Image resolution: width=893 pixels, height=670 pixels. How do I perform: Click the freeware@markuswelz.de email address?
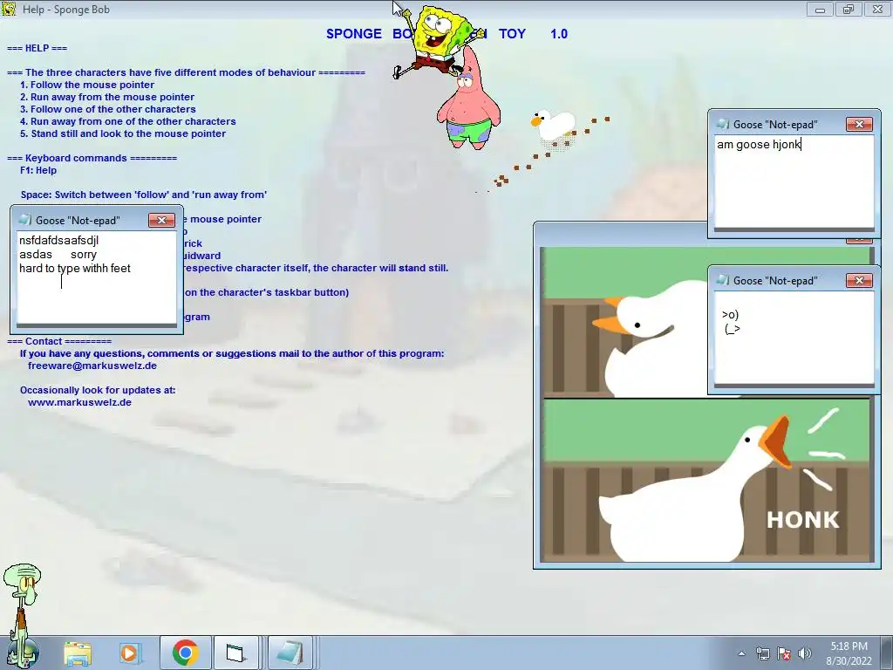coord(92,366)
